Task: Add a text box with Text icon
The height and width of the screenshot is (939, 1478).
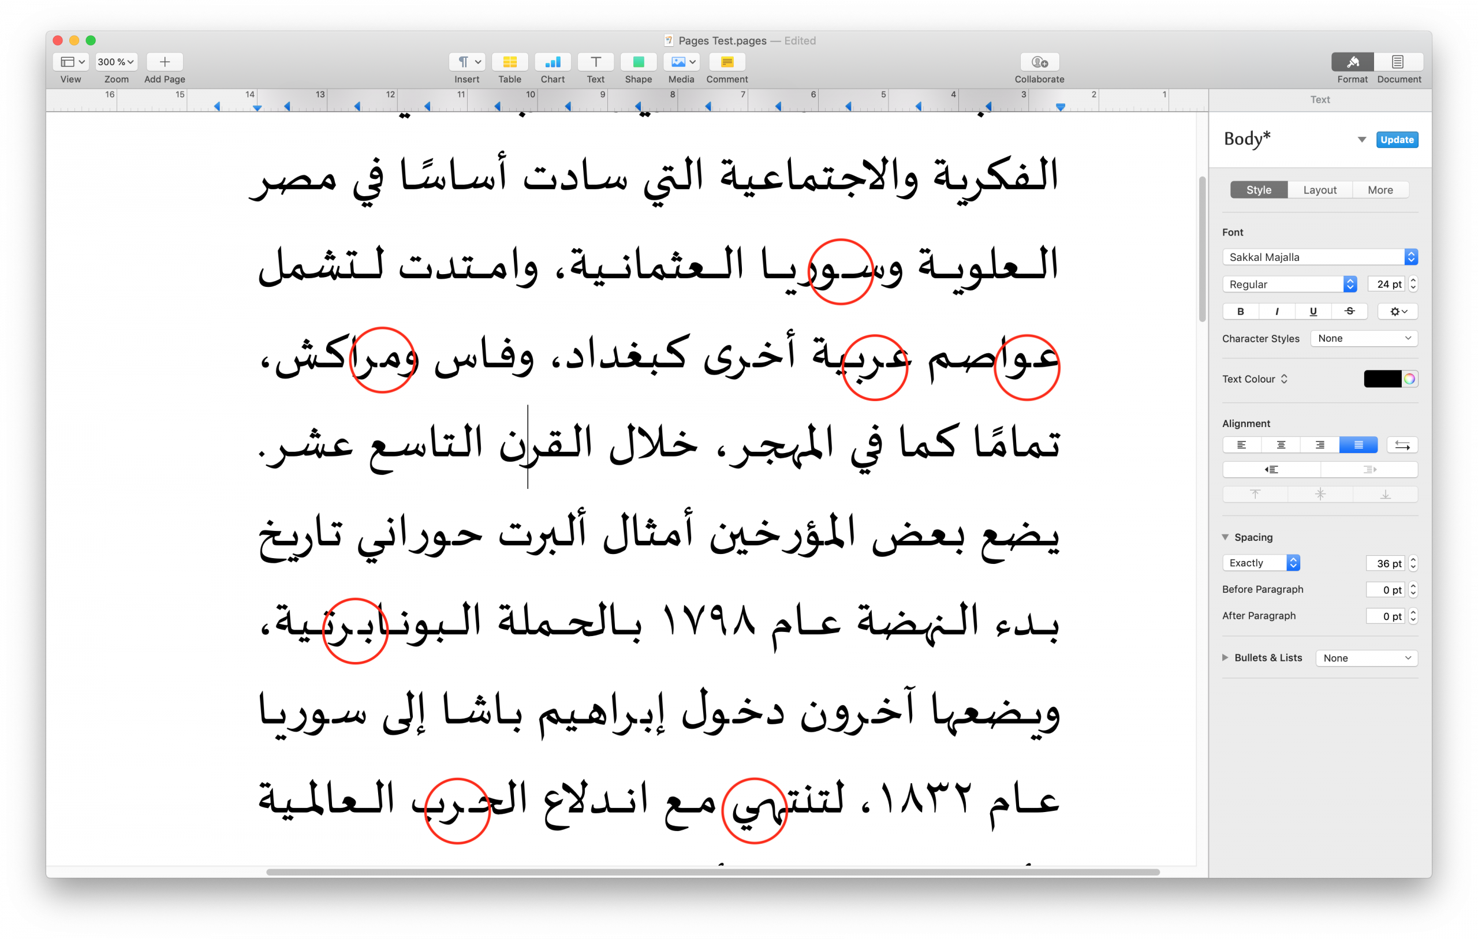Action: coord(595,62)
